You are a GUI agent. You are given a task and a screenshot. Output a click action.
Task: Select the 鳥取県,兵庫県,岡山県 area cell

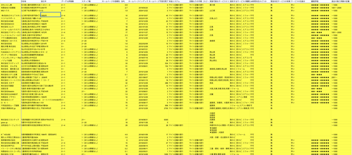(x=219, y=69)
